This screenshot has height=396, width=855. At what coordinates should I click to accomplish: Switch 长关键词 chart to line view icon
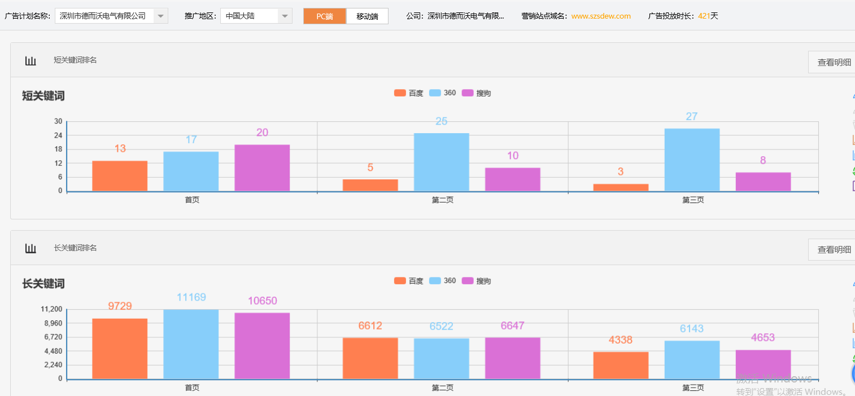(x=853, y=328)
